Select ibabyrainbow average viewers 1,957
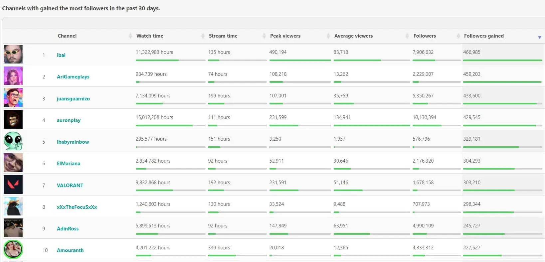 coord(339,139)
